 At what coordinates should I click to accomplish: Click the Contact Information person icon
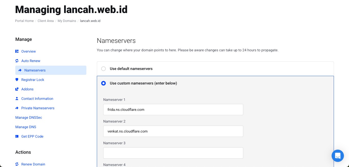coord(17,99)
